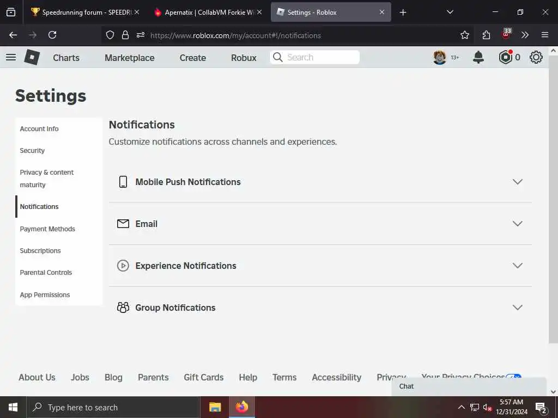Click the muted volume tray icon

coord(487,407)
